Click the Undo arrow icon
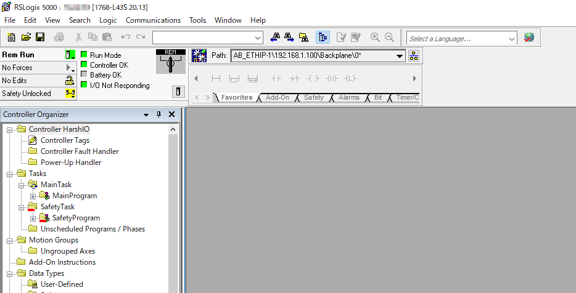The image size is (576, 293). [x=126, y=37]
